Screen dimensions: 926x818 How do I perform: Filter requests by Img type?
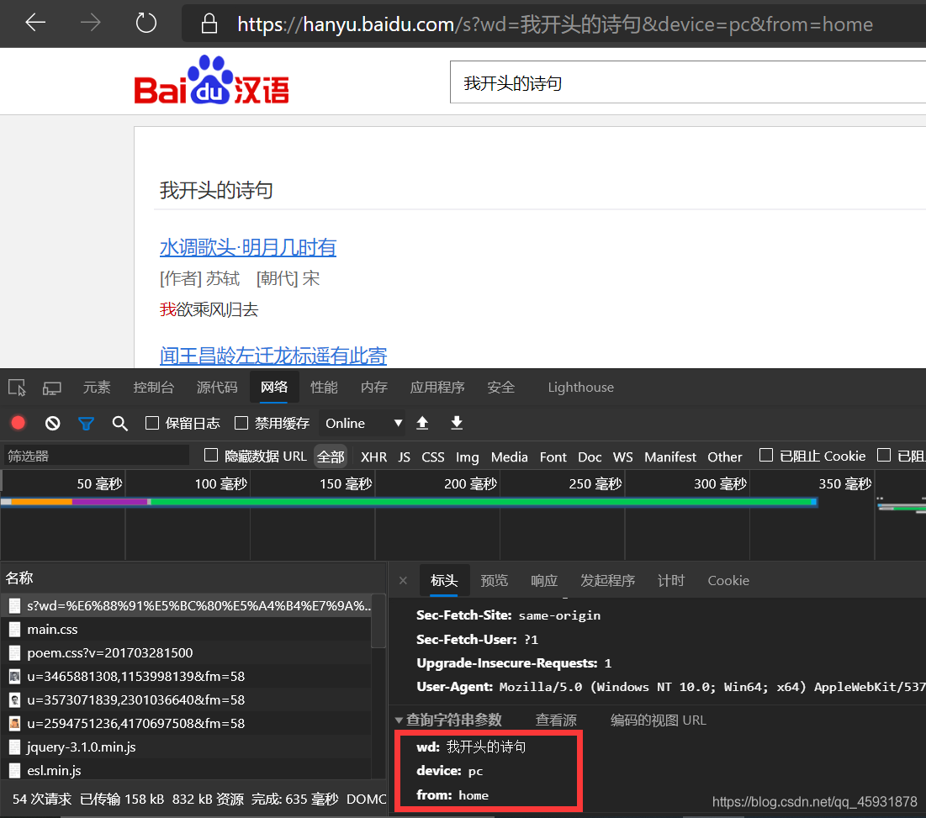click(x=467, y=456)
